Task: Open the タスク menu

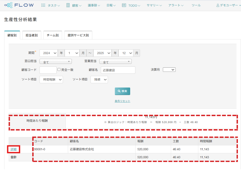Action: point(51,5)
